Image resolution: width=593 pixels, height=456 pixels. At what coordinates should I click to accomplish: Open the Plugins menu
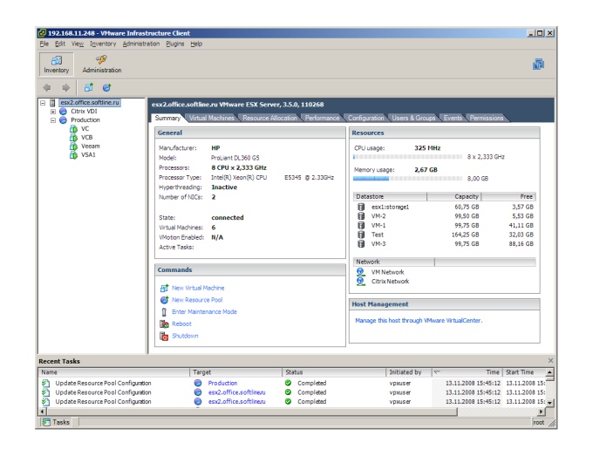tap(174, 44)
